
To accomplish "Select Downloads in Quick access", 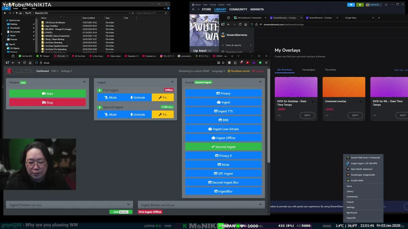I will [15, 28].
